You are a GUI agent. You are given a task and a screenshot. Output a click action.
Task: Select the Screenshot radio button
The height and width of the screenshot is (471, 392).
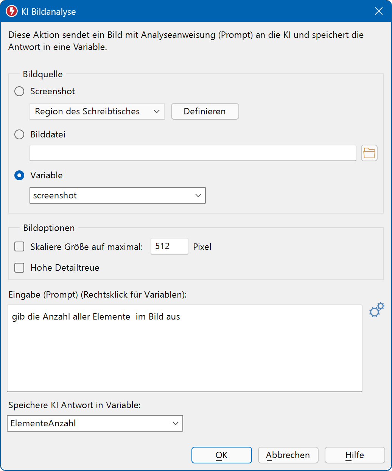(x=19, y=91)
